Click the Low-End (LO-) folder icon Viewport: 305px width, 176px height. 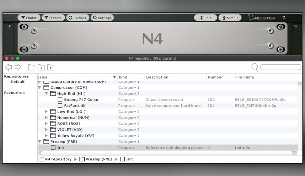[x=53, y=111]
